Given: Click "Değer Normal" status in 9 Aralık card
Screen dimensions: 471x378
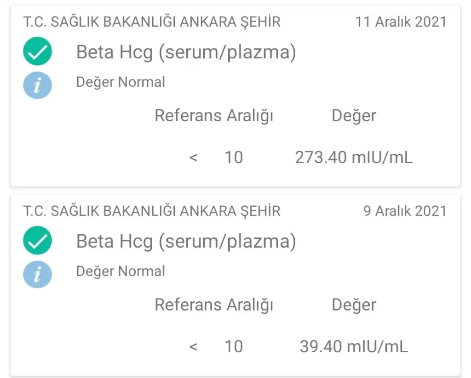Looking at the screenshot, I should tap(121, 271).
